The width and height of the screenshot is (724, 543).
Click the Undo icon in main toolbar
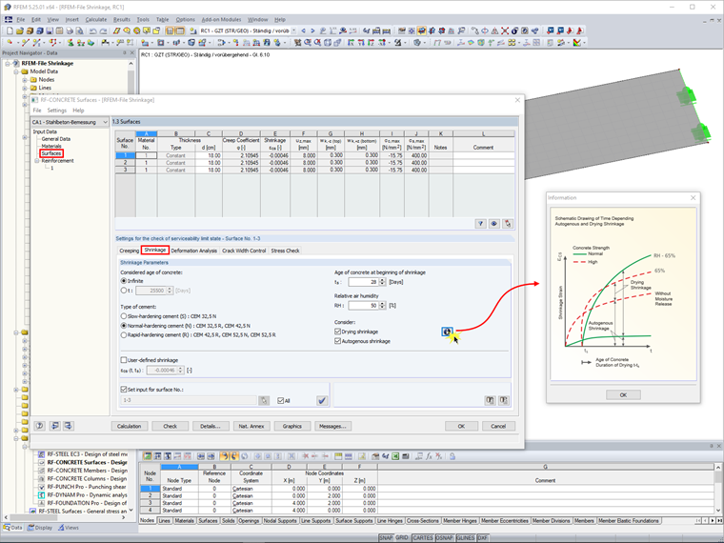click(x=92, y=30)
